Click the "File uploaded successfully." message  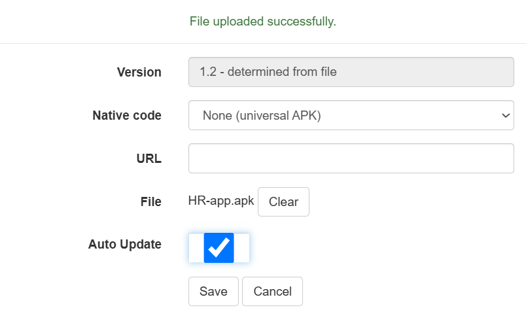262,22
